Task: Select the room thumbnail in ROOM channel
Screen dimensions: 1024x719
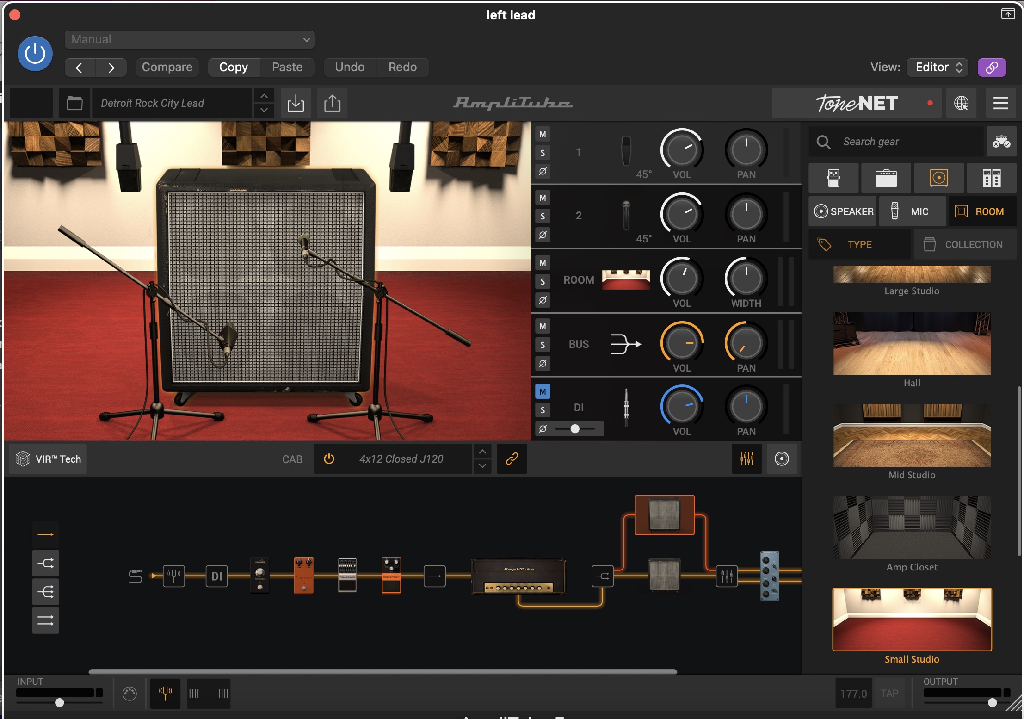Action: pyautogui.click(x=626, y=280)
